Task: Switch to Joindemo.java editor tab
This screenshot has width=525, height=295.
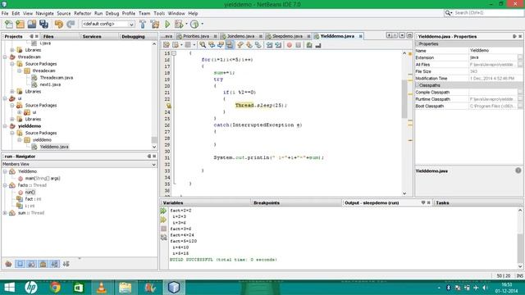Action: click(x=240, y=36)
